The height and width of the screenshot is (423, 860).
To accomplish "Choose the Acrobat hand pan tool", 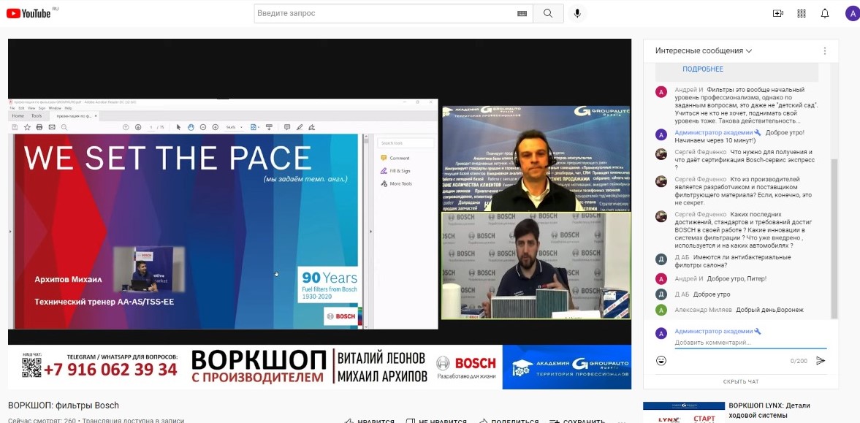I will point(190,127).
